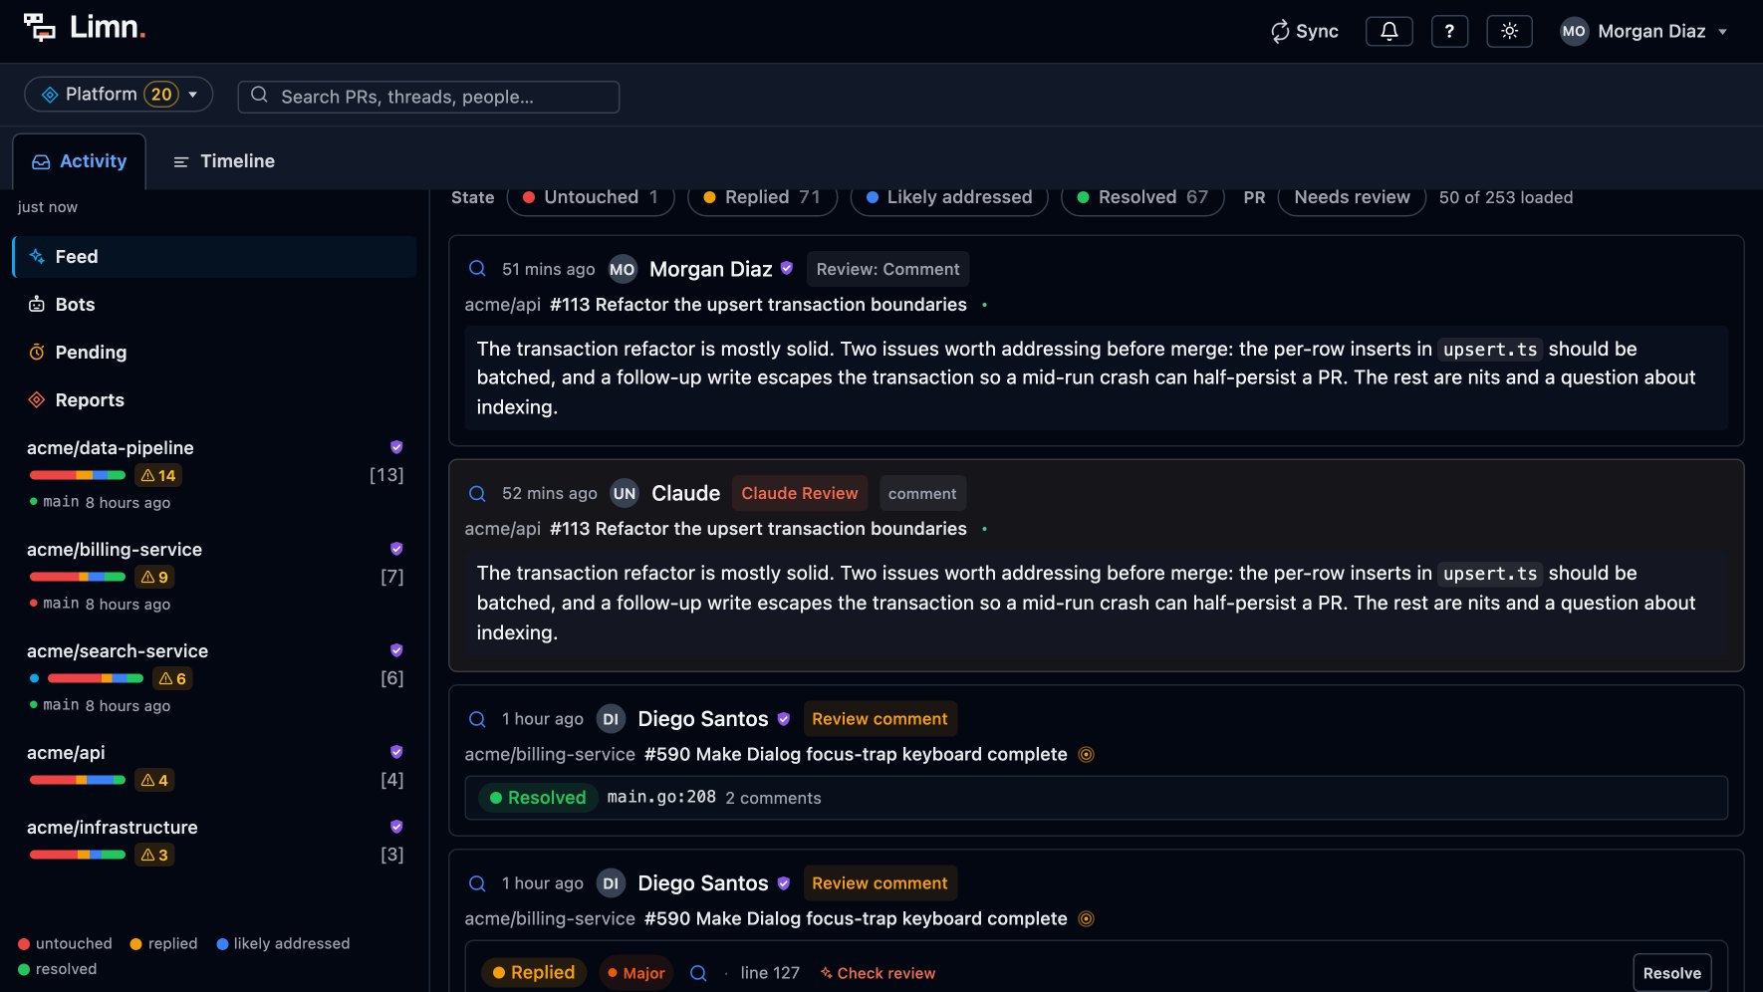Toggle the Resolved 67 filter
Viewport: 1763px width, 992px height.
[x=1142, y=197]
